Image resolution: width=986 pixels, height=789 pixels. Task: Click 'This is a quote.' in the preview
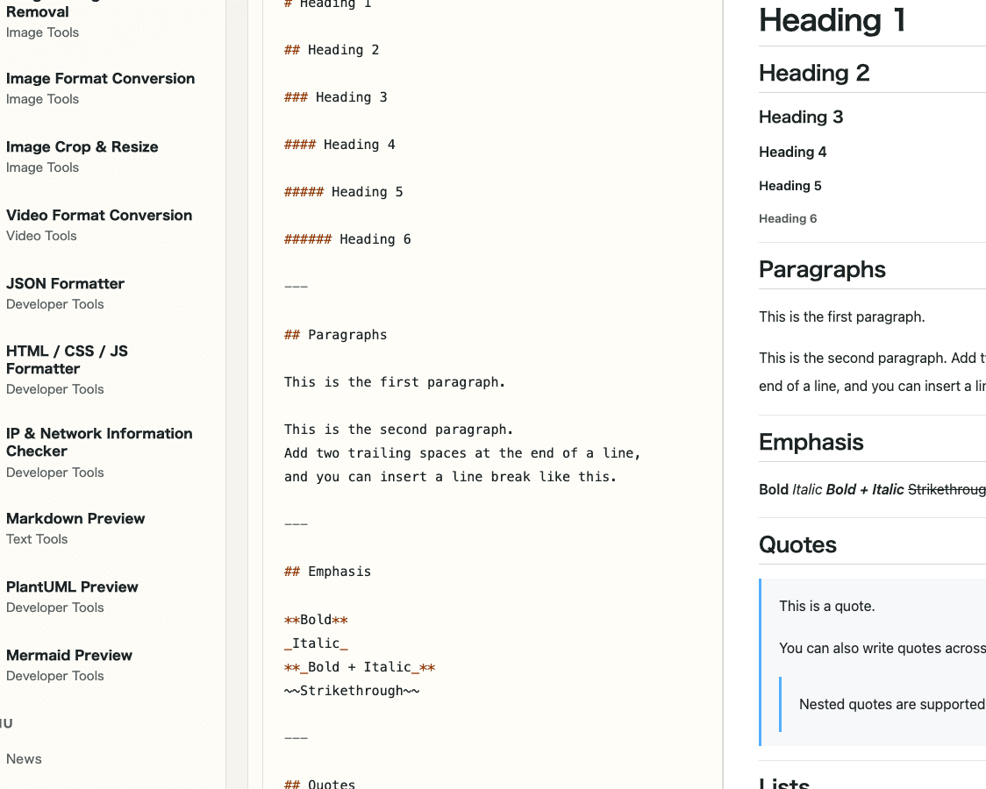point(828,606)
